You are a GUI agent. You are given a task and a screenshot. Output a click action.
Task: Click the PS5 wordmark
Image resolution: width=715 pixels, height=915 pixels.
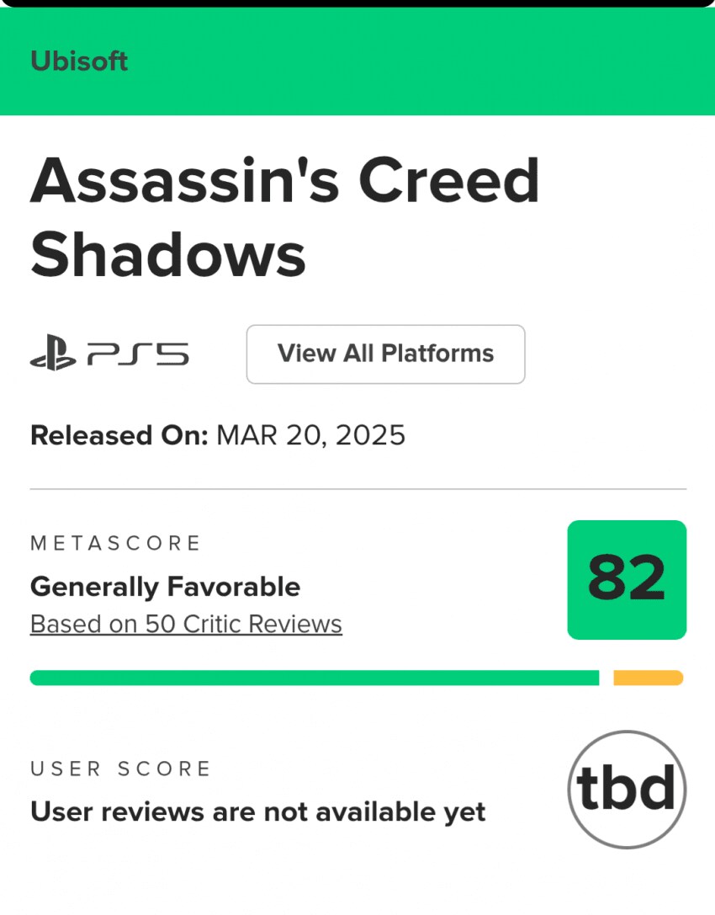tap(137, 354)
